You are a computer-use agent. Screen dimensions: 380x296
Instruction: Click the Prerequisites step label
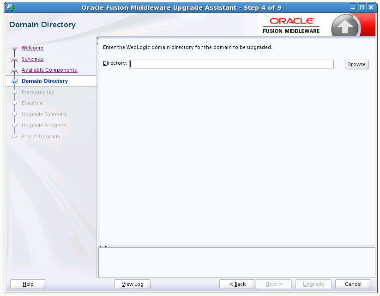(38, 92)
